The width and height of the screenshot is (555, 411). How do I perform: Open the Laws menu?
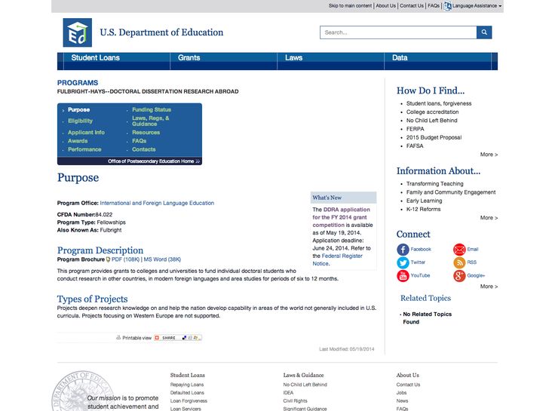tap(294, 58)
